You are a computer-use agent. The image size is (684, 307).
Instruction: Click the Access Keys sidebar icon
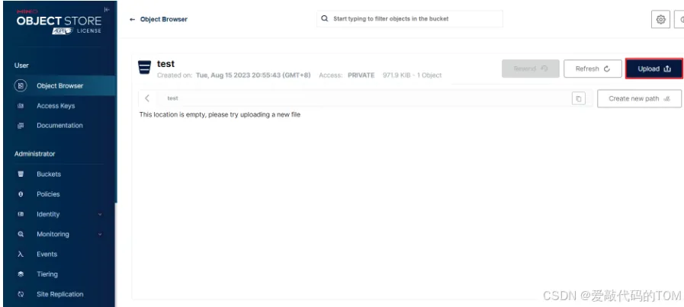(21, 106)
